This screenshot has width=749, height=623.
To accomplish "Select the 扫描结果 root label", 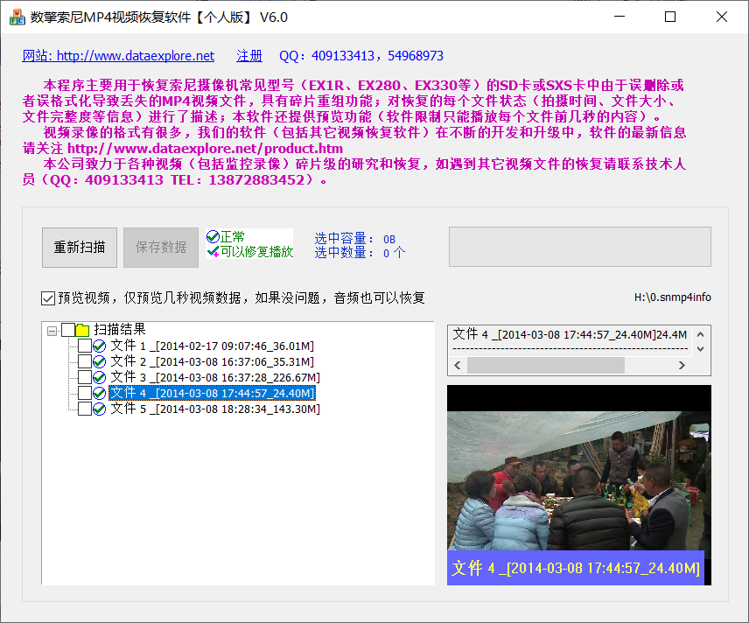I will pos(119,330).
